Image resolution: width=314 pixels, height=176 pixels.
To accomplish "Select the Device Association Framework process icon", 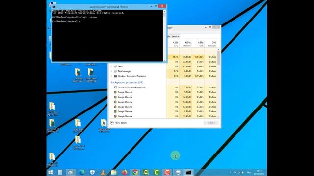I will click(x=115, y=88).
